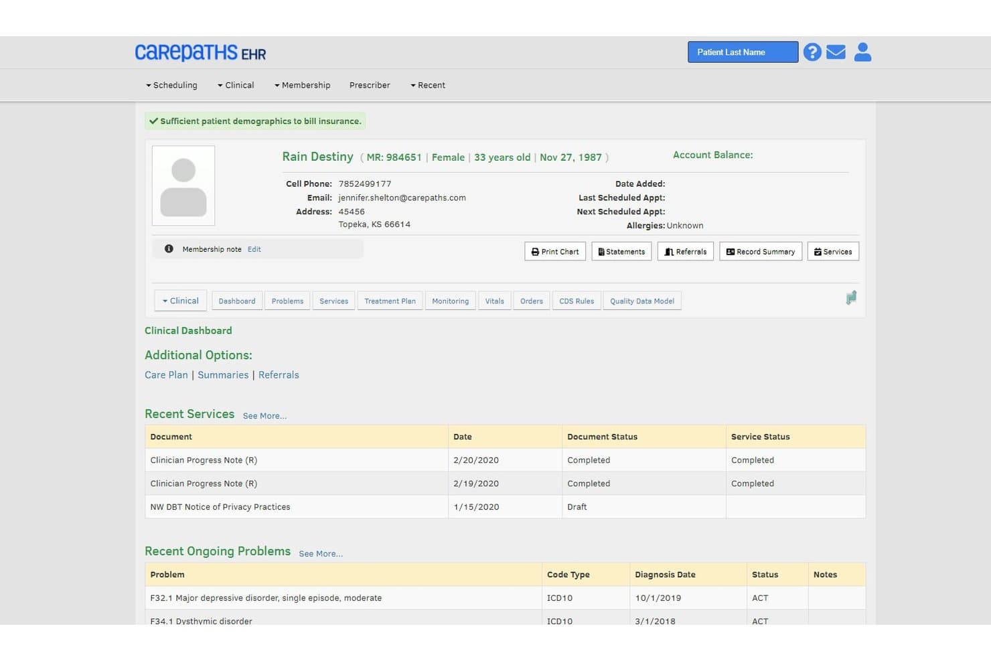Click the patient name Rain Destiny
The width and height of the screenshot is (991, 661).
[317, 157]
